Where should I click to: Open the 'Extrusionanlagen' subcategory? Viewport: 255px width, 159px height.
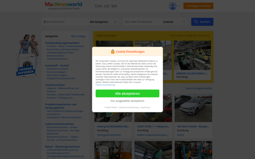pyautogui.click(x=56, y=72)
